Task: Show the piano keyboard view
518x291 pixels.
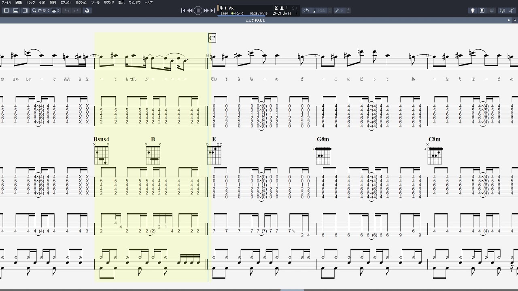Action: pyautogui.click(x=482, y=11)
